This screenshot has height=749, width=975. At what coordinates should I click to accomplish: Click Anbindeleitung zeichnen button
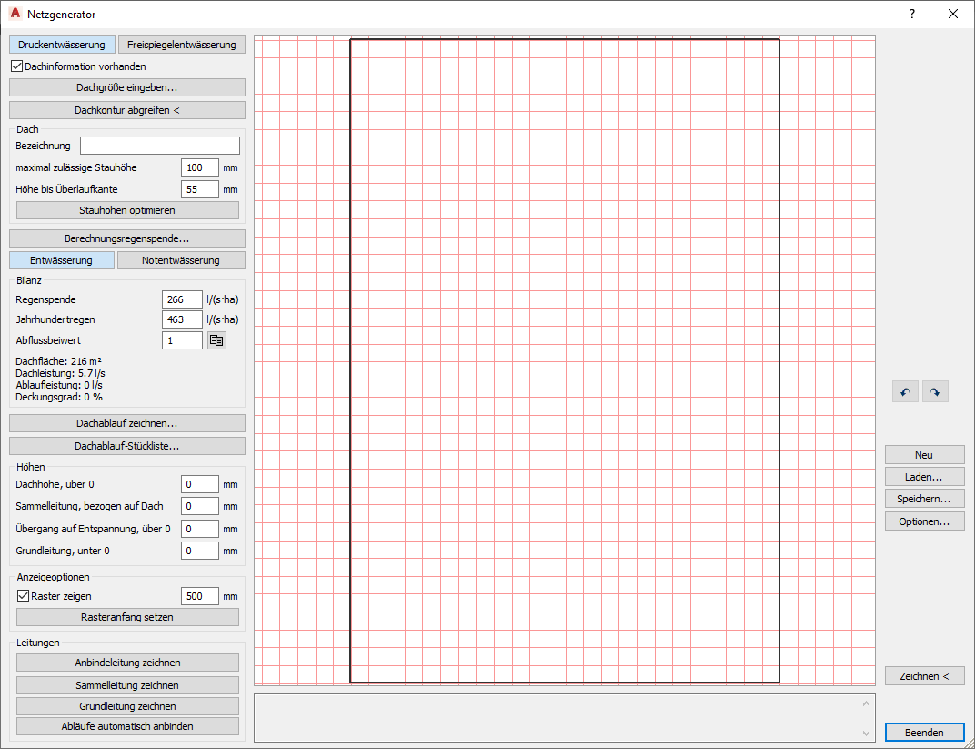tap(127, 663)
